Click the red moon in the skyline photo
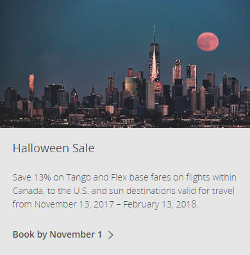 pos(208,42)
